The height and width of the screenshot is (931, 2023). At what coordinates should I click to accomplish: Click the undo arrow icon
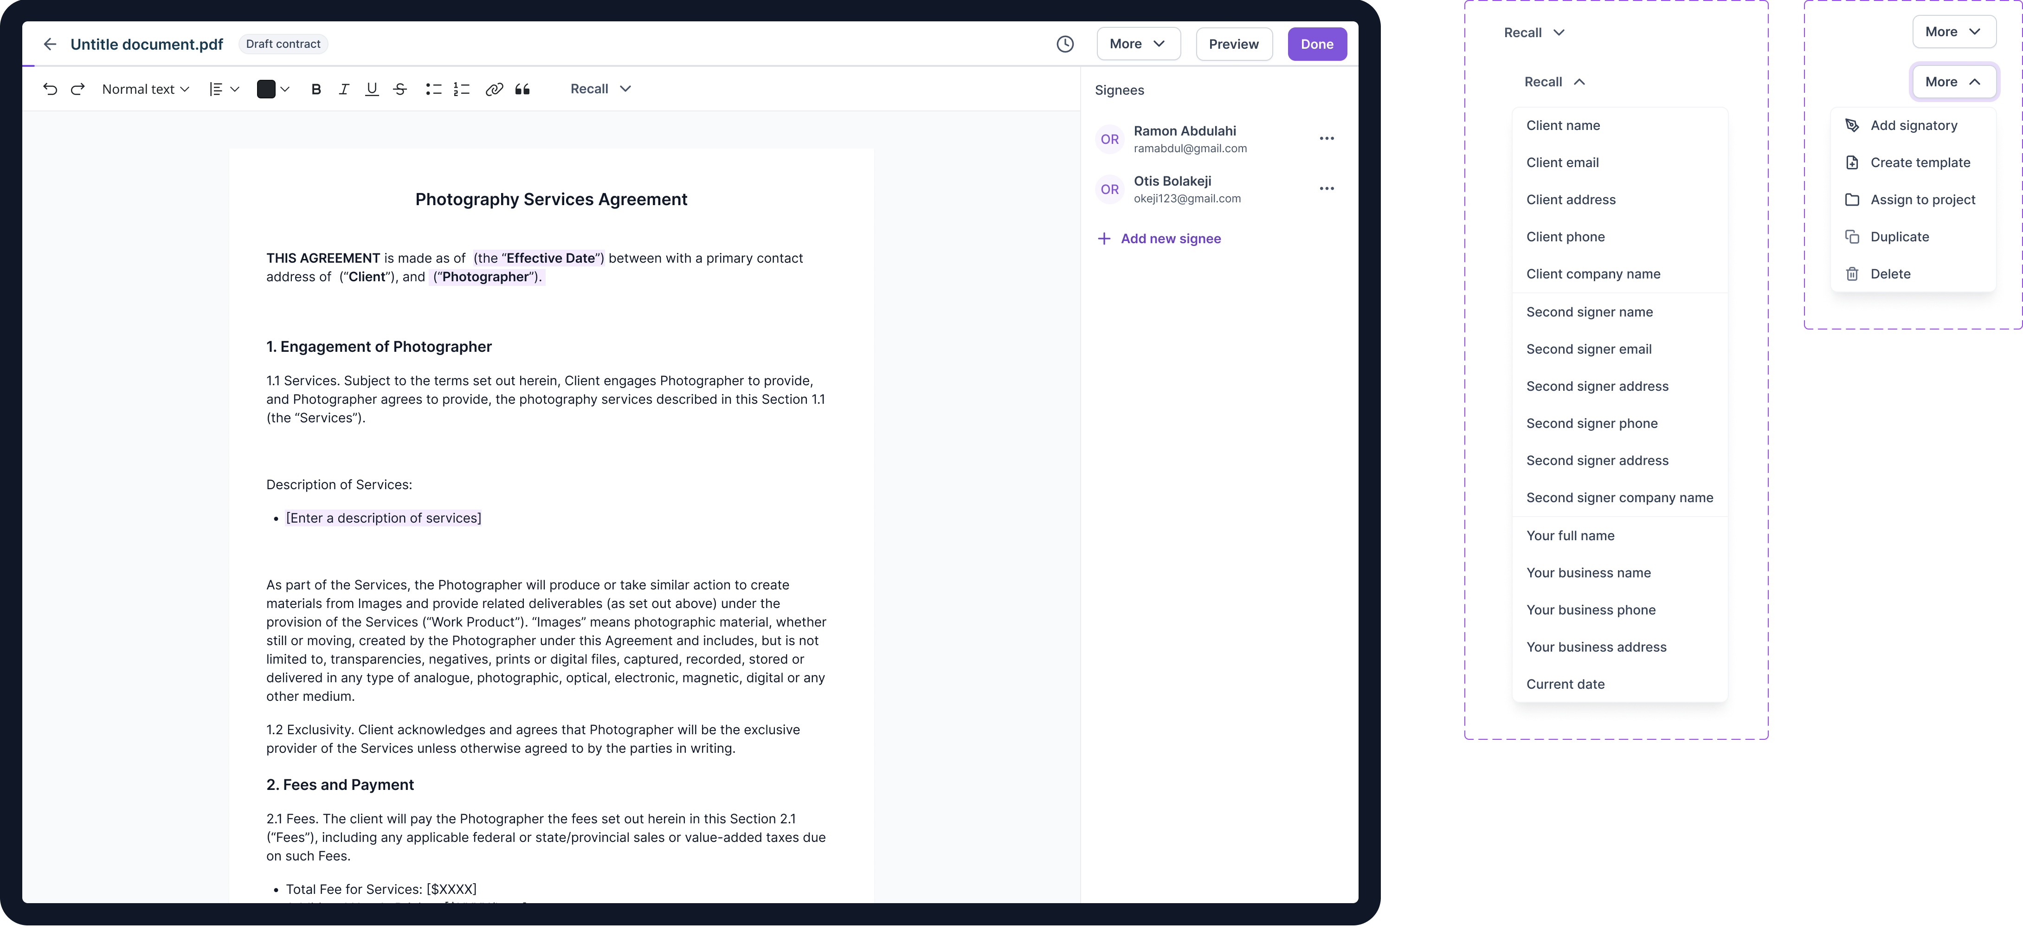pos(50,89)
